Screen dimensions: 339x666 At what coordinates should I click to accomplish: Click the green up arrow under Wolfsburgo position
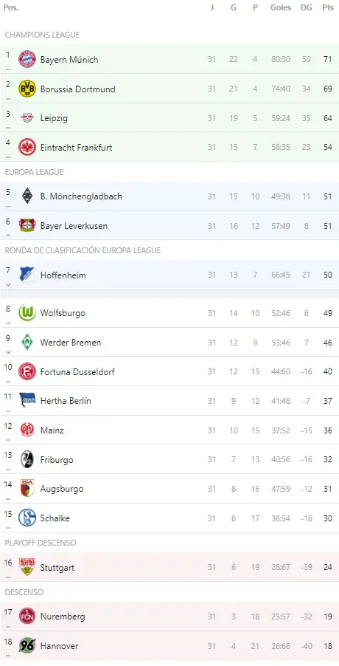tap(7, 323)
